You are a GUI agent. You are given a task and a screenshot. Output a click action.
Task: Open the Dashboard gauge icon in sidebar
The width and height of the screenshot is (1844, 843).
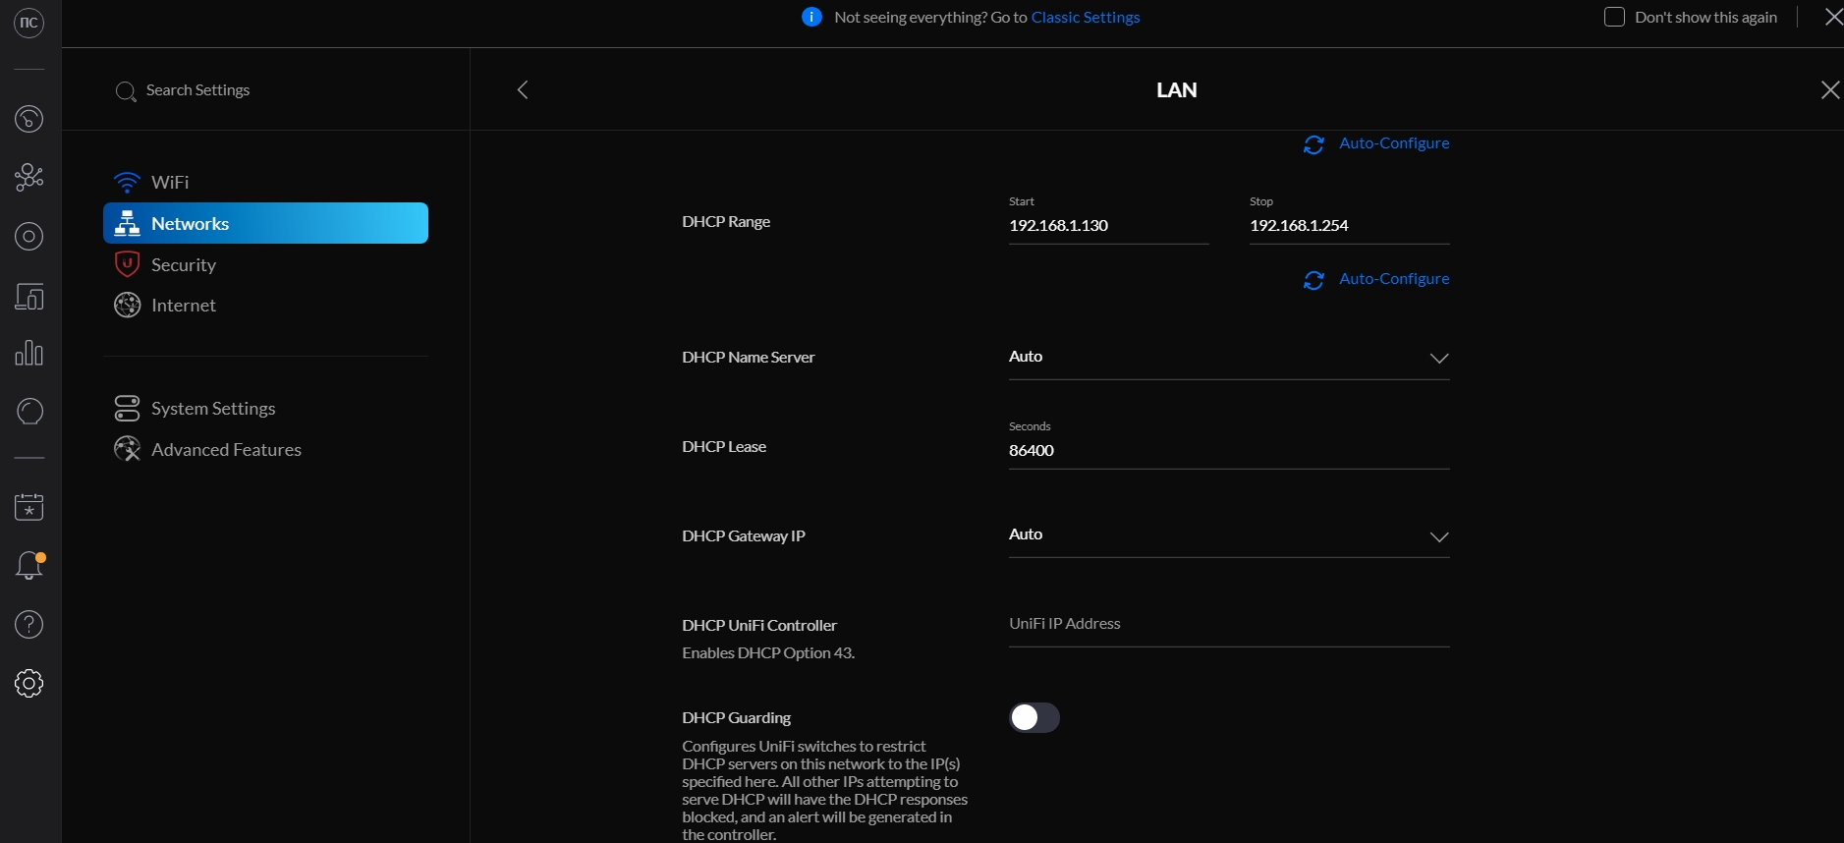pyautogui.click(x=28, y=119)
